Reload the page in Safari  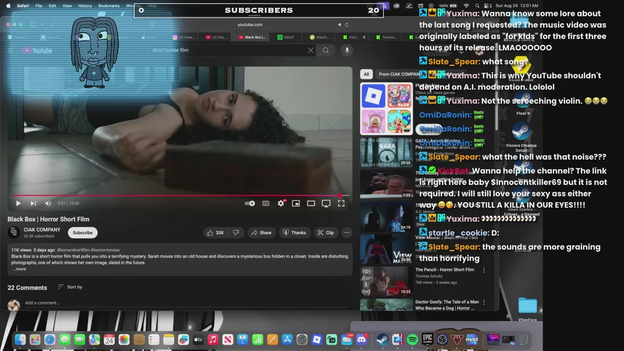(347, 25)
